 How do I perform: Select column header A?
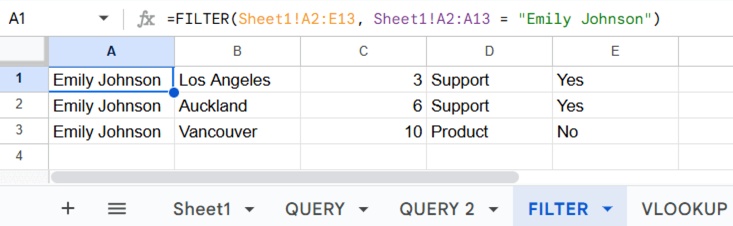click(x=111, y=51)
